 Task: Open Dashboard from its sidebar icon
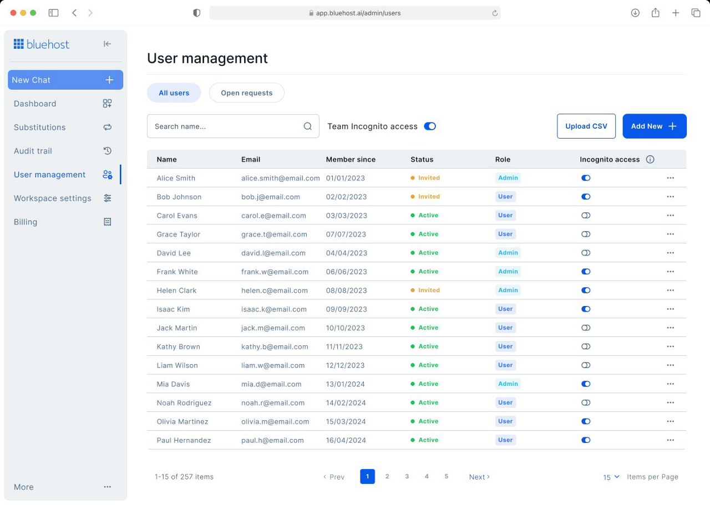[x=108, y=104]
